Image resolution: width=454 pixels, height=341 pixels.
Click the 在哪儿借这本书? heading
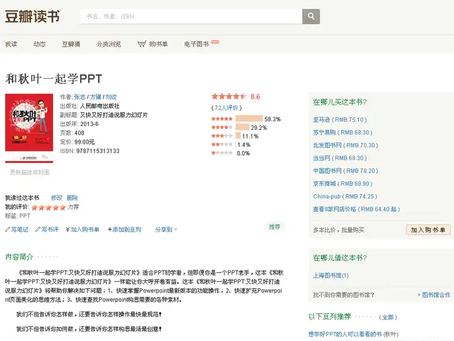click(x=340, y=258)
